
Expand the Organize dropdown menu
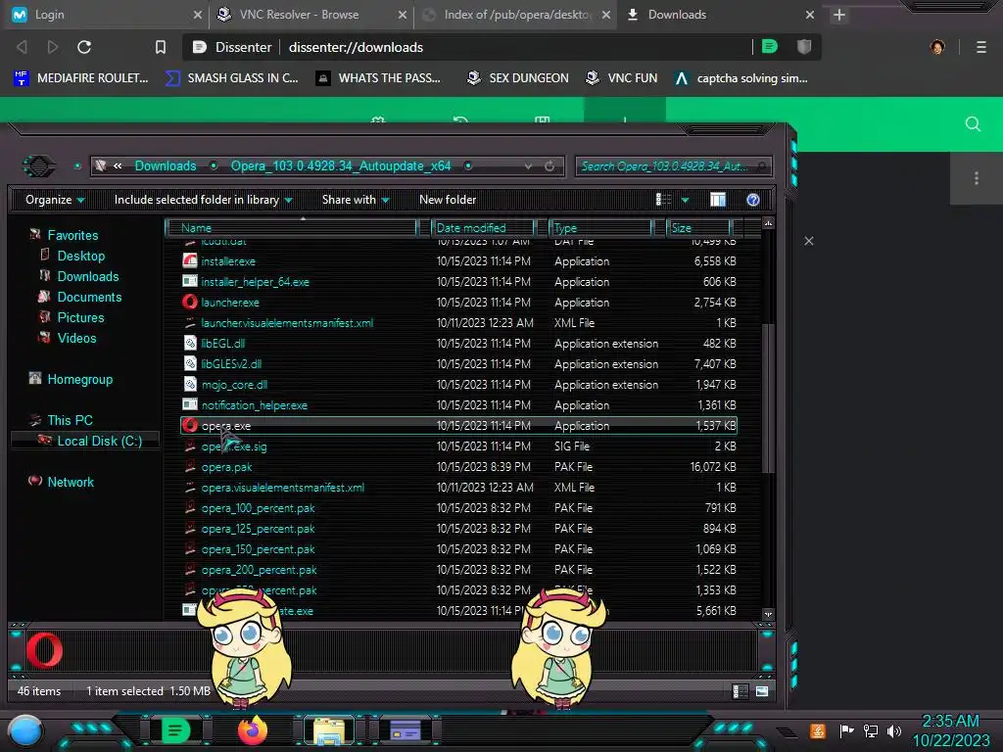click(55, 200)
